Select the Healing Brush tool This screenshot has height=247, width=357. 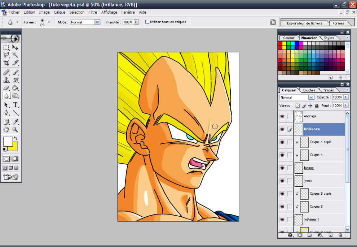click(x=6, y=72)
